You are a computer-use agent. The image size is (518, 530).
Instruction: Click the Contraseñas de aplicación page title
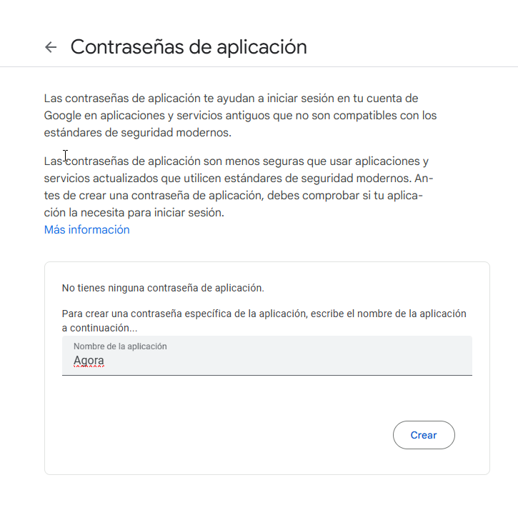189,47
